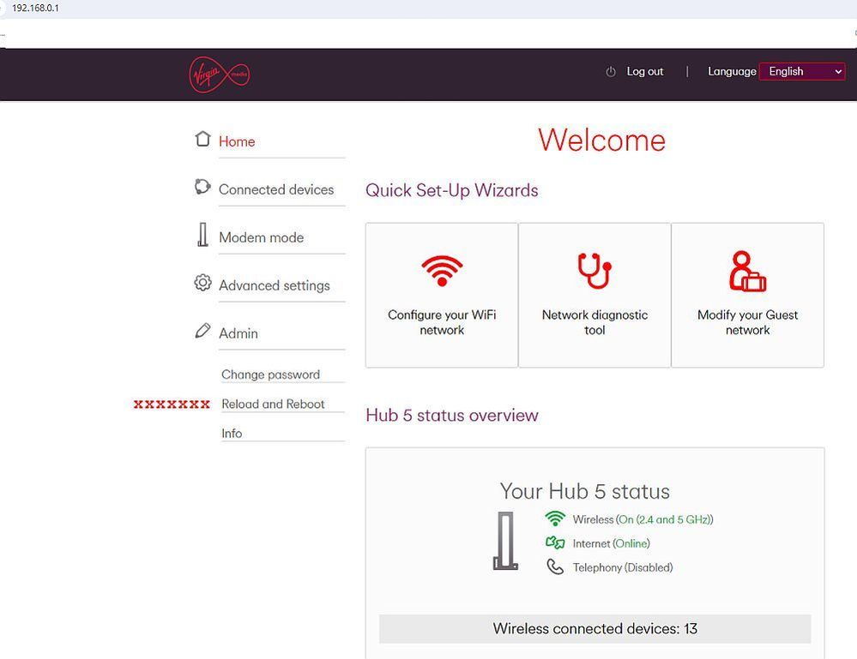Click the Telephony (Disabled) status text

623,567
